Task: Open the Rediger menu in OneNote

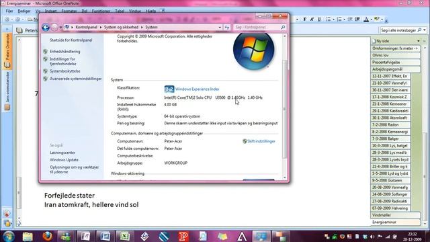Action: tap(24, 11)
